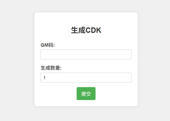The height and width of the screenshot is (121, 170).
Task: Place cursor after the value 1 in quantity field
Action: [x=46, y=77]
